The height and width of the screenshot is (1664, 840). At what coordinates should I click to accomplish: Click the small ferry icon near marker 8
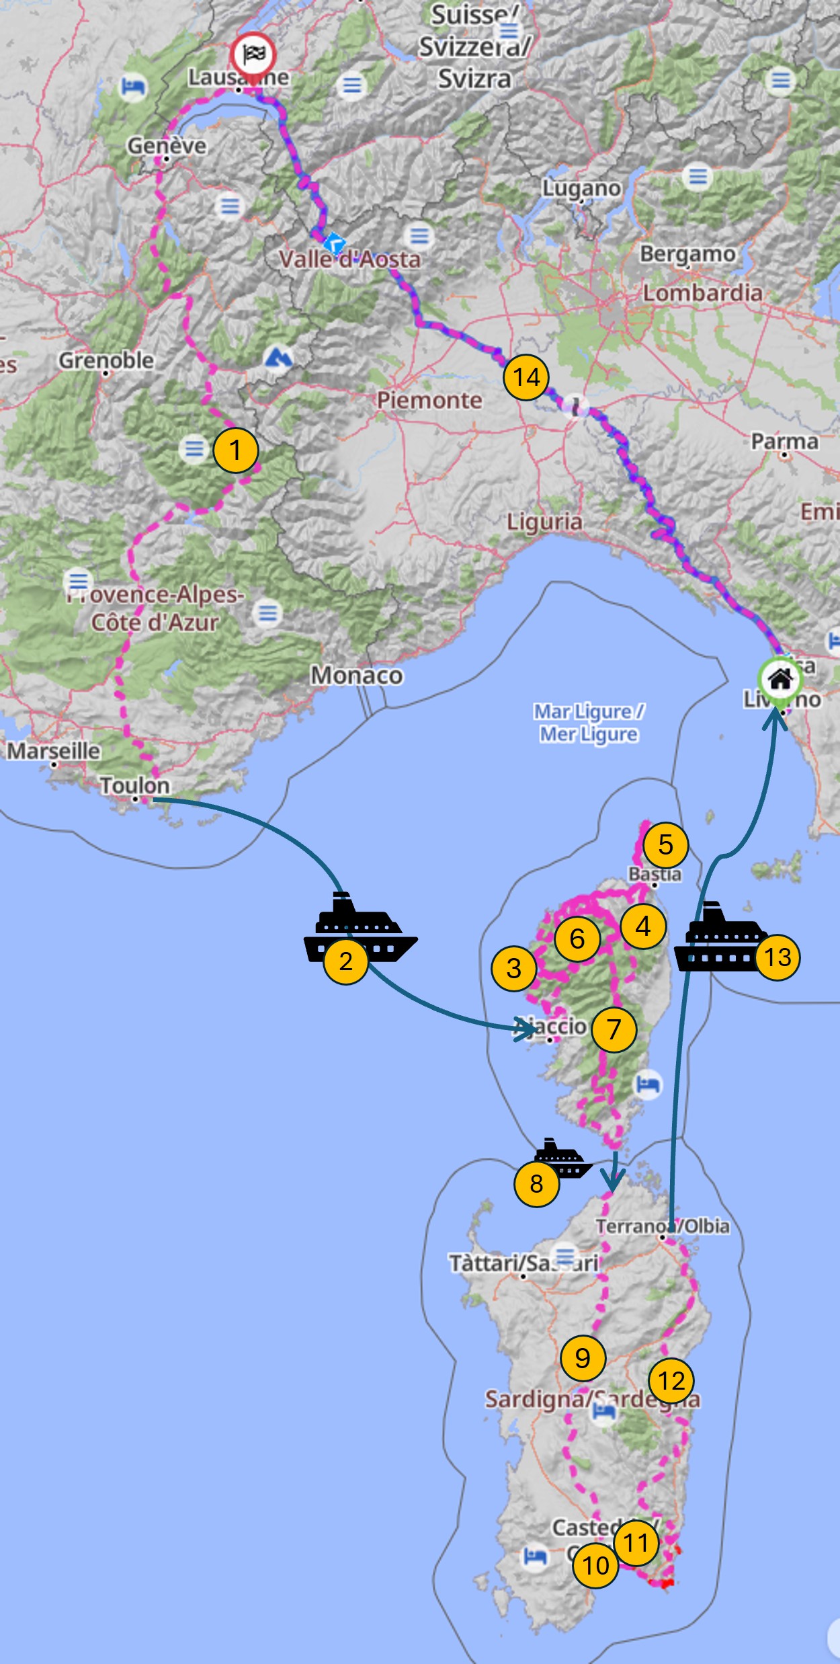563,1158
